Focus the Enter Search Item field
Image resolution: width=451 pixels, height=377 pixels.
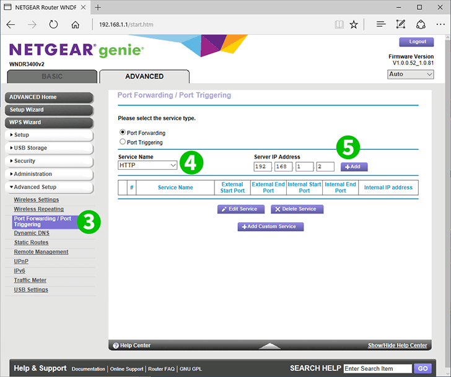378,369
